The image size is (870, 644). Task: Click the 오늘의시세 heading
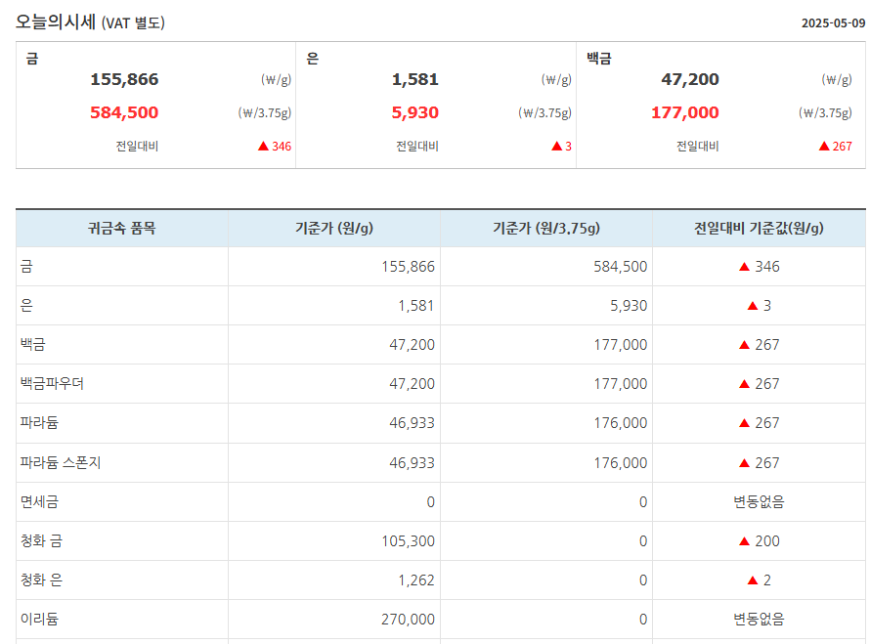tap(90, 22)
